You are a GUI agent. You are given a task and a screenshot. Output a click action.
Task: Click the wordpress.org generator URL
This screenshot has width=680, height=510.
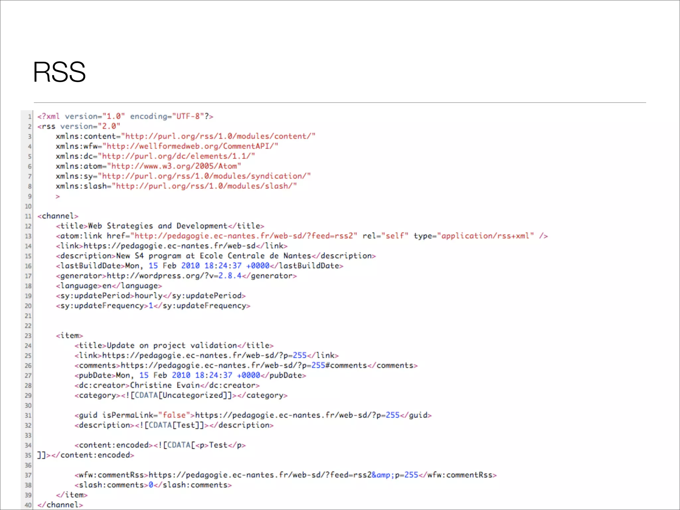point(174,276)
